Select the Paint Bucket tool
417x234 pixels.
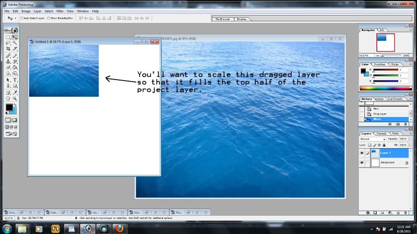click(15, 68)
